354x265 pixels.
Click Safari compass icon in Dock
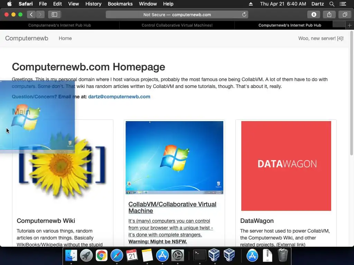coord(117,256)
